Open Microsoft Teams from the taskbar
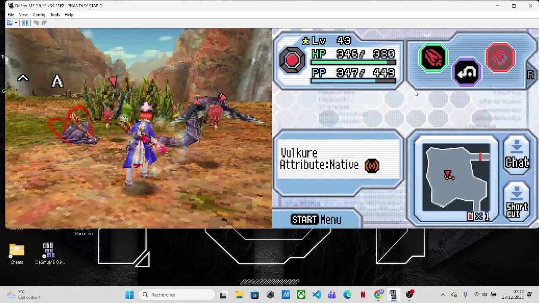Viewport: 539px width, 303px height. 332,295
